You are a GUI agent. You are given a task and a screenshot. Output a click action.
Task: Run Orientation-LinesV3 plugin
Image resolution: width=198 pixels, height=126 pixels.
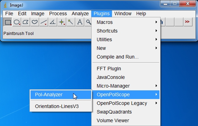[61, 106]
